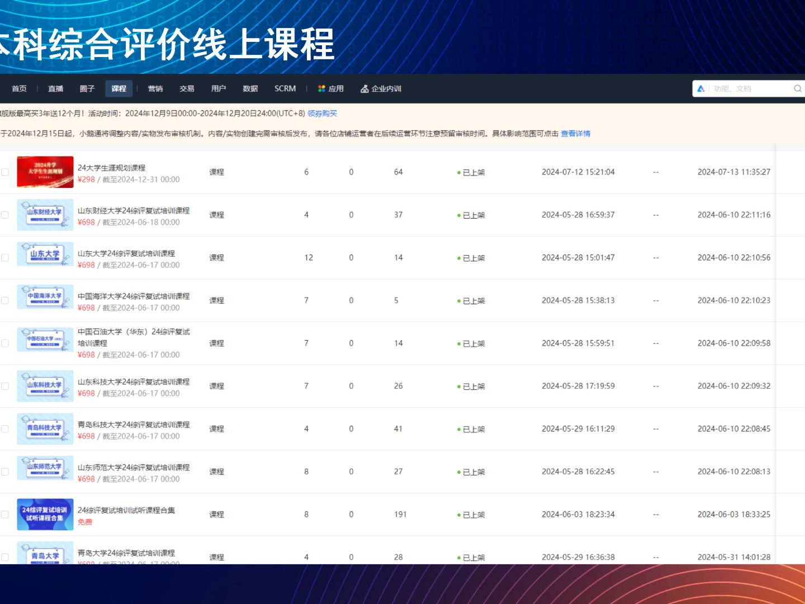Viewport: 805px width, 604px height.
Task: Check the box for 24大学生涯规划课程
Action: tap(5, 172)
